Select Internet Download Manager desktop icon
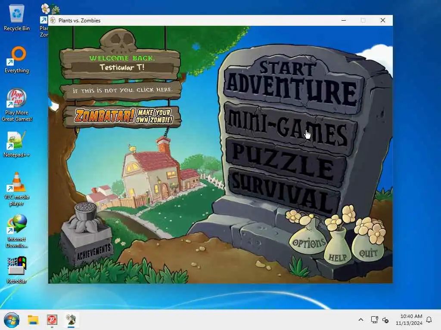 pos(17,232)
